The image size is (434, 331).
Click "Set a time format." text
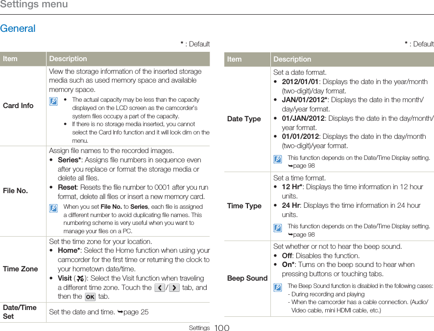tap(299, 178)
